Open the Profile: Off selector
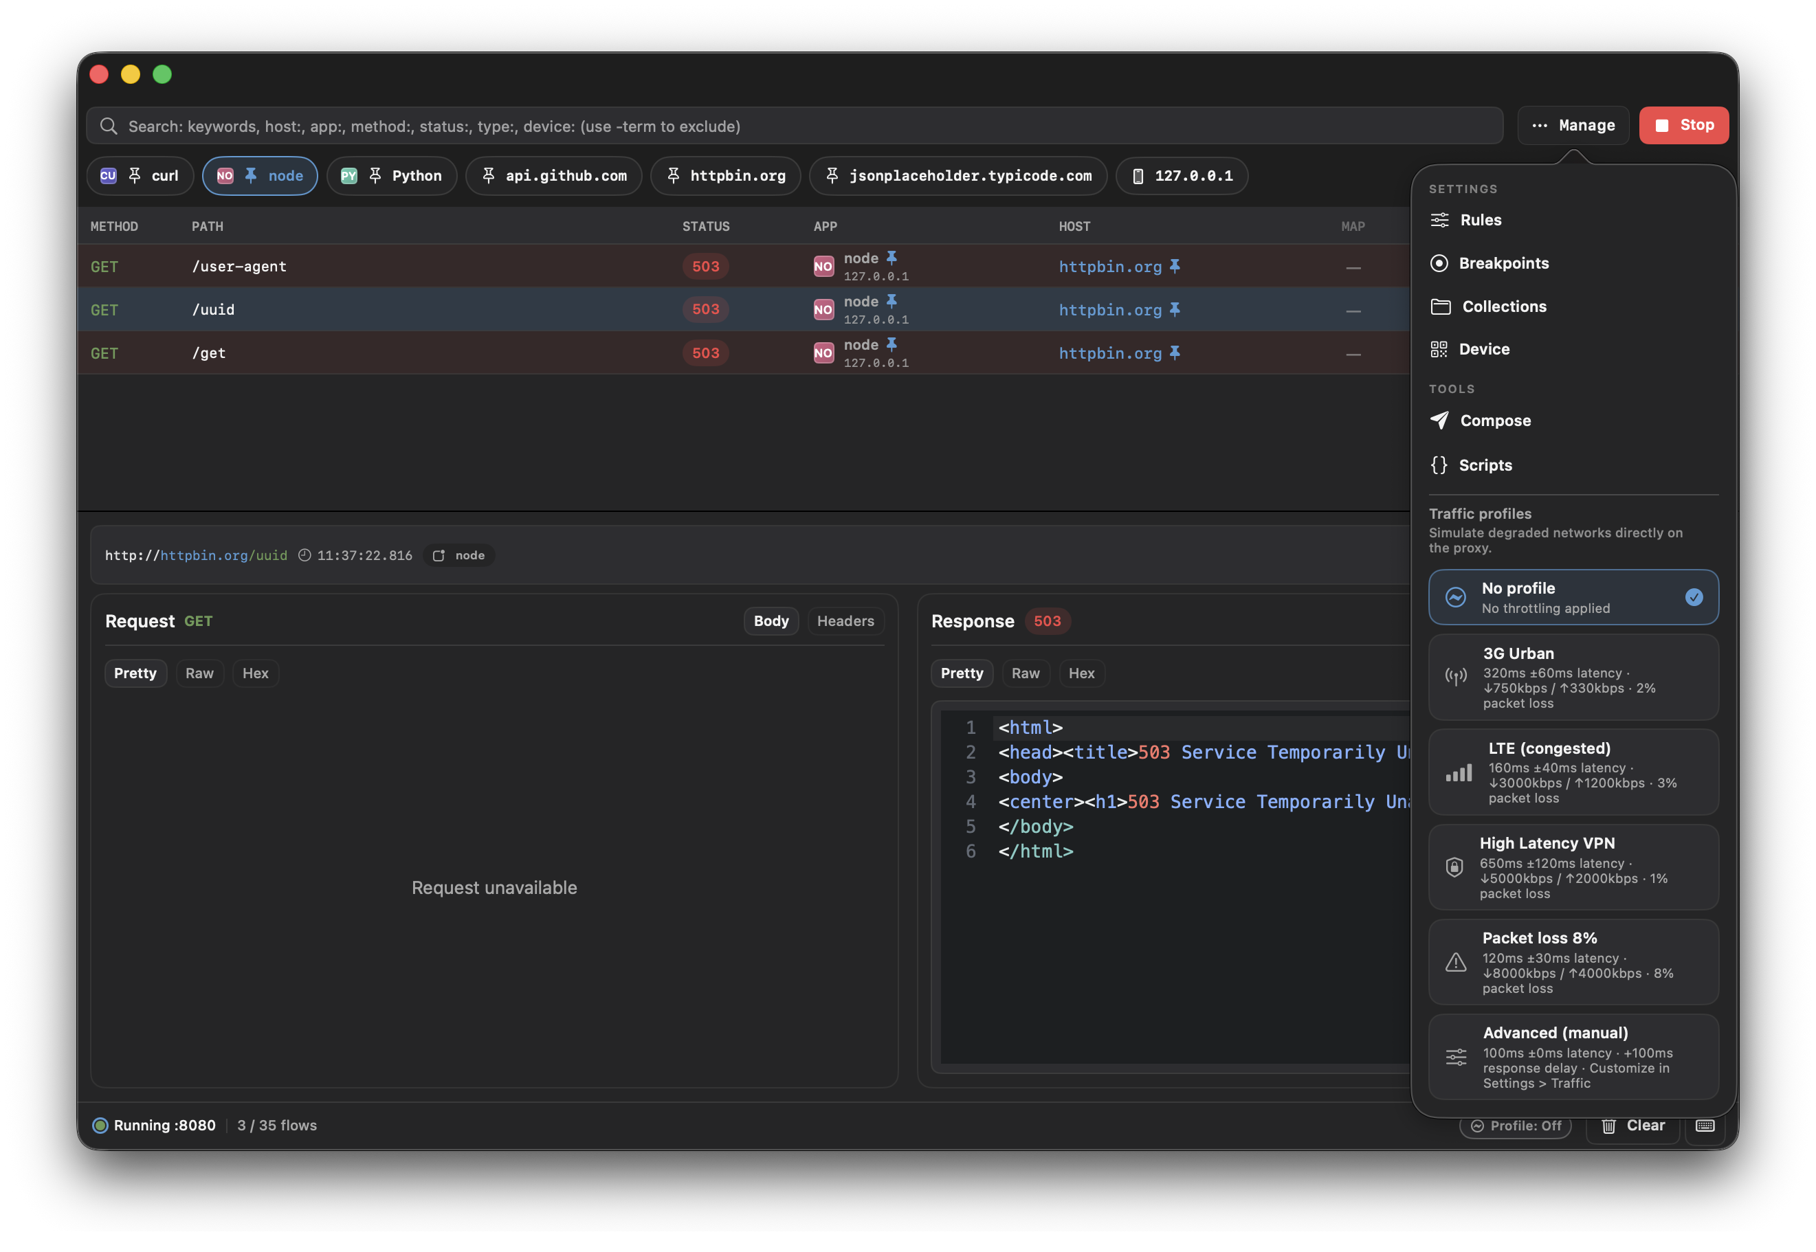1816x1252 pixels. (x=1515, y=1125)
